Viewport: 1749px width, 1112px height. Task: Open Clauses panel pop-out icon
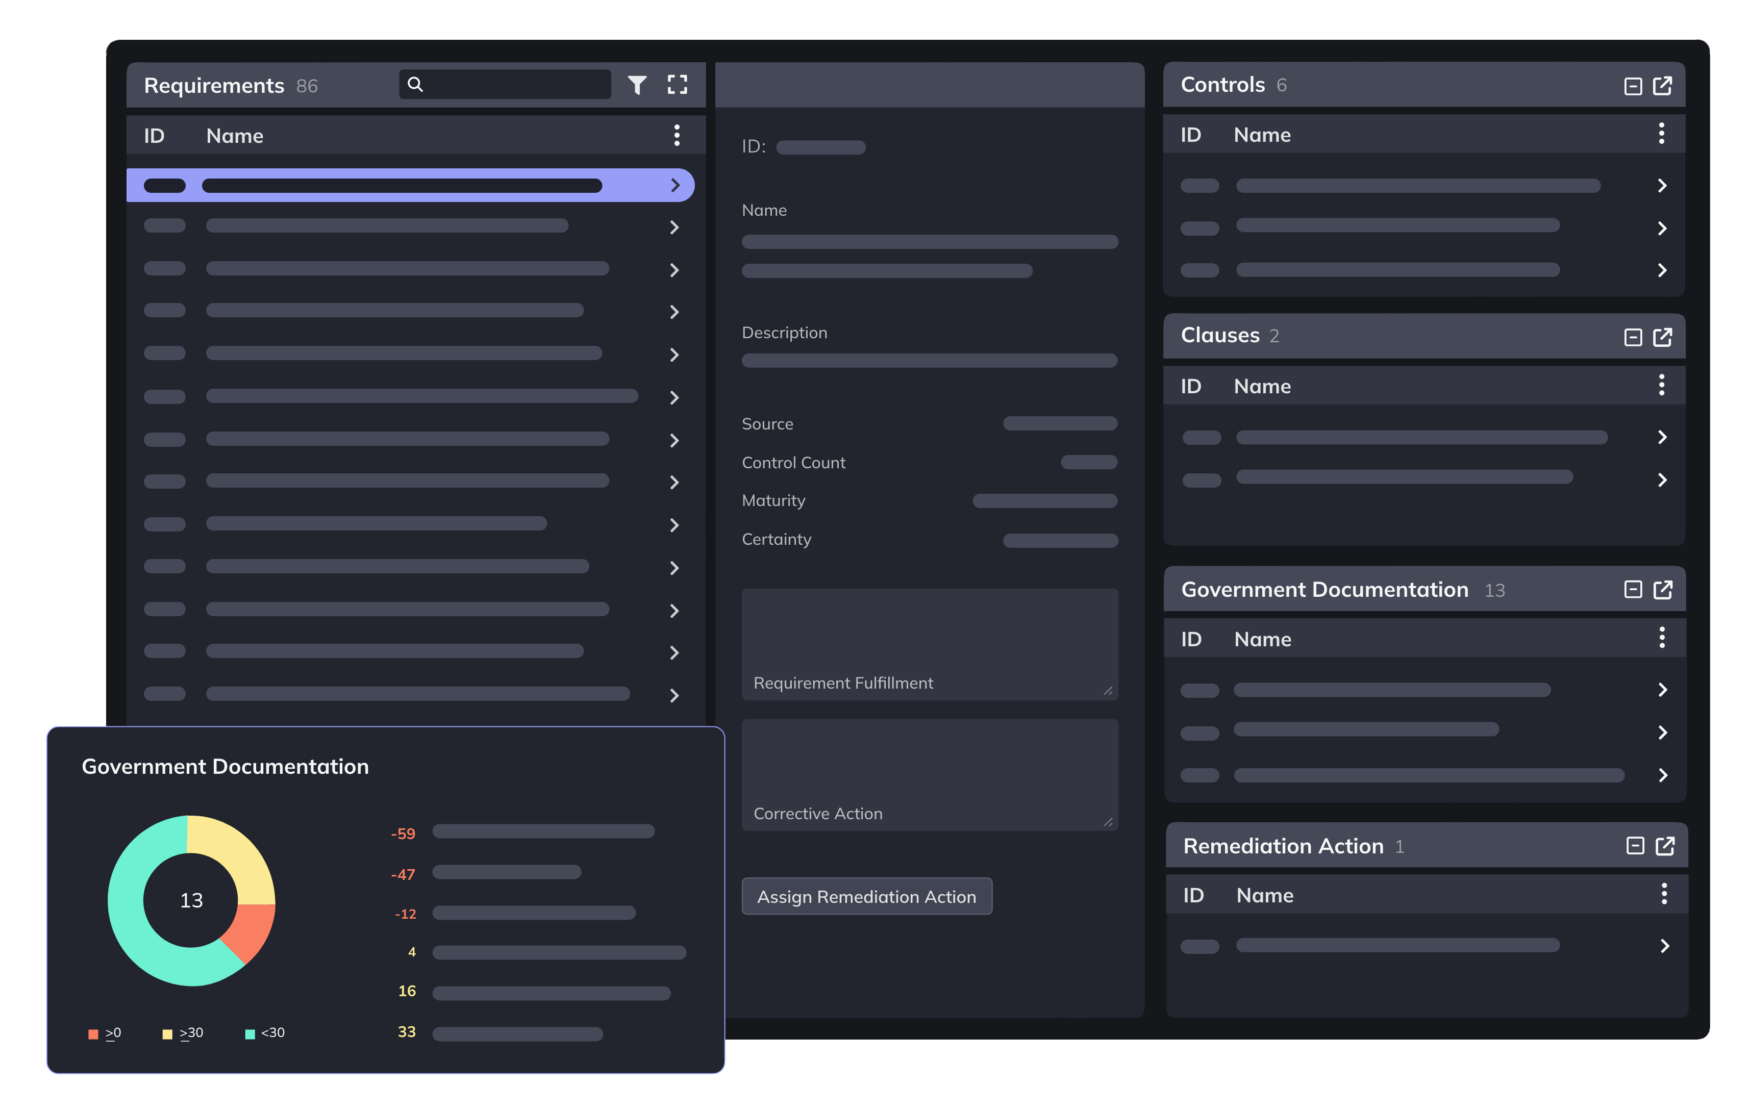click(x=1663, y=337)
